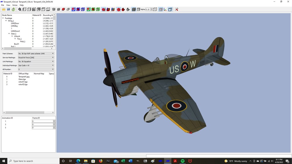
Task: Adjust Frame ID spinner for animation 3
Action: point(54,124)
